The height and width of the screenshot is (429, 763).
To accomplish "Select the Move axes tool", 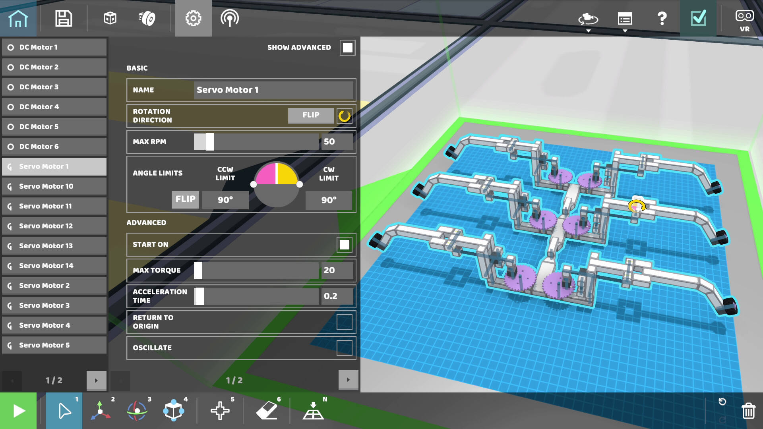I will pyautogui.click(x=101, y=411).
